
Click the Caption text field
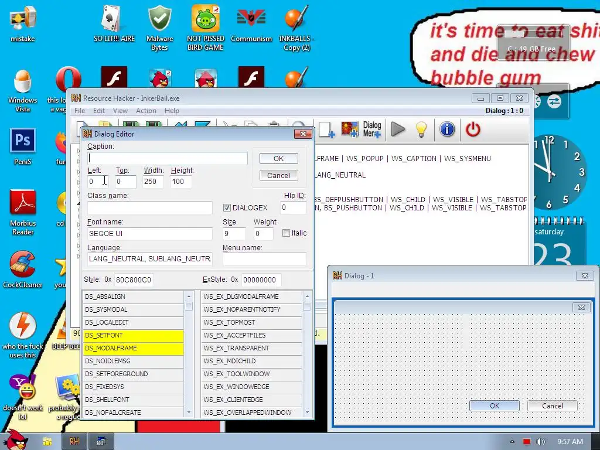(168, 158)
